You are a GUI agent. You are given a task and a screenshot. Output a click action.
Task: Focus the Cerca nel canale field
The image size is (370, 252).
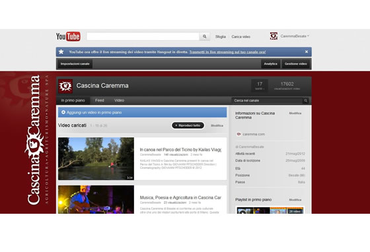point(267,100)
